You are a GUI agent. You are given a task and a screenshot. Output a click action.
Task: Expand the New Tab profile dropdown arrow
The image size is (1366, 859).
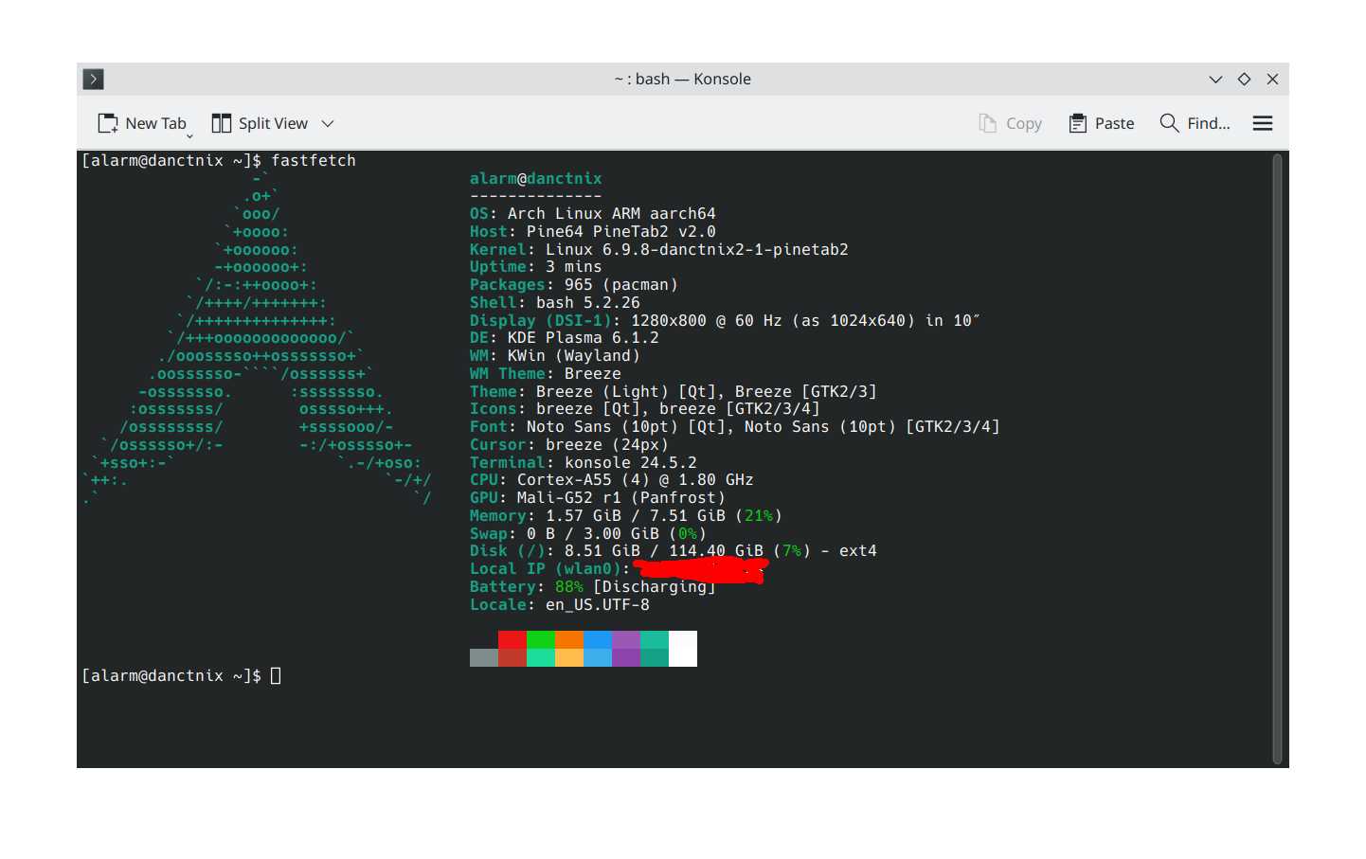point(189,135)
